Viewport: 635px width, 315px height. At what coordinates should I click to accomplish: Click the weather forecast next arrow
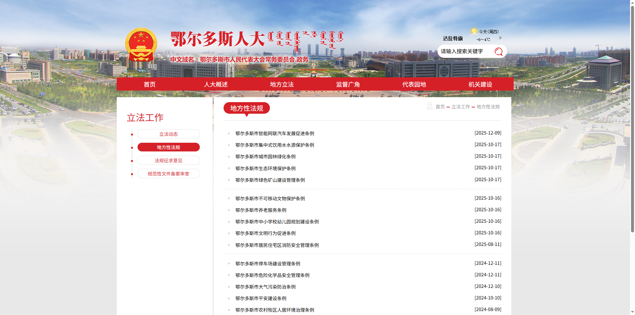(x=500, y=38)
